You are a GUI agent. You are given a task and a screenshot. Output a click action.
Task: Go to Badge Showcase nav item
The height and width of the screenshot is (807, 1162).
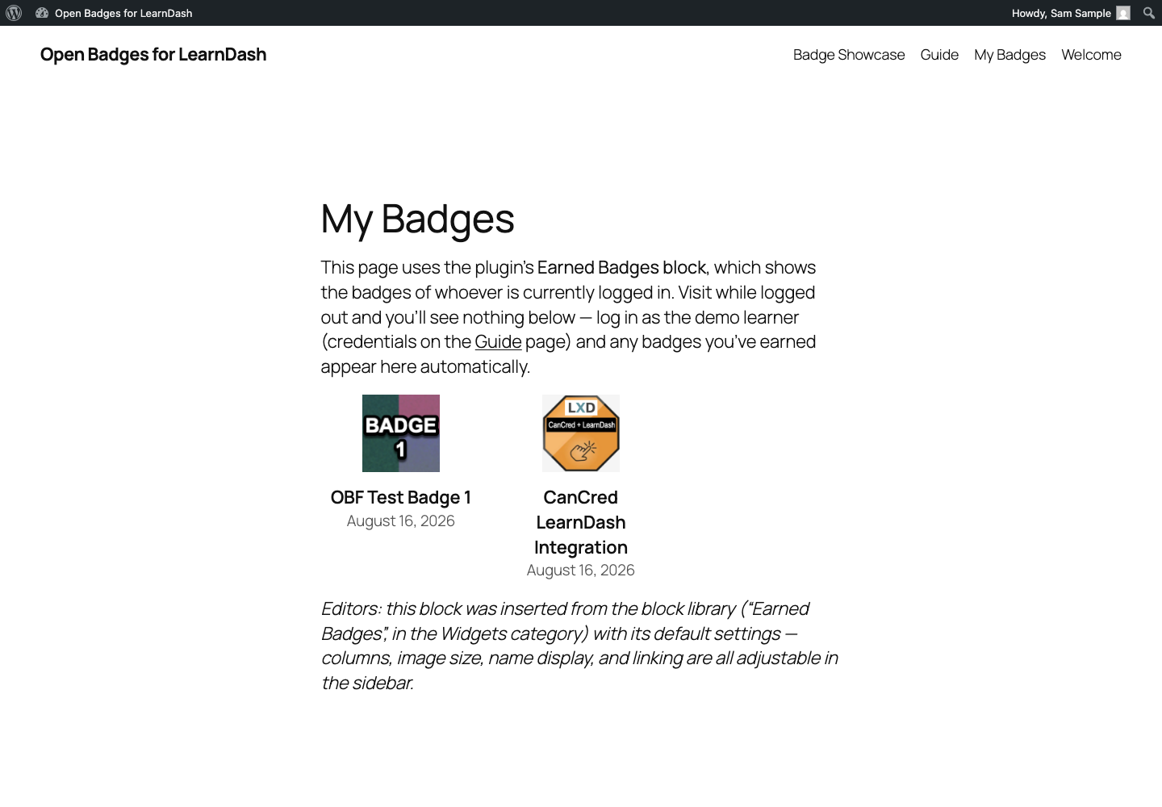coord(849,55)
